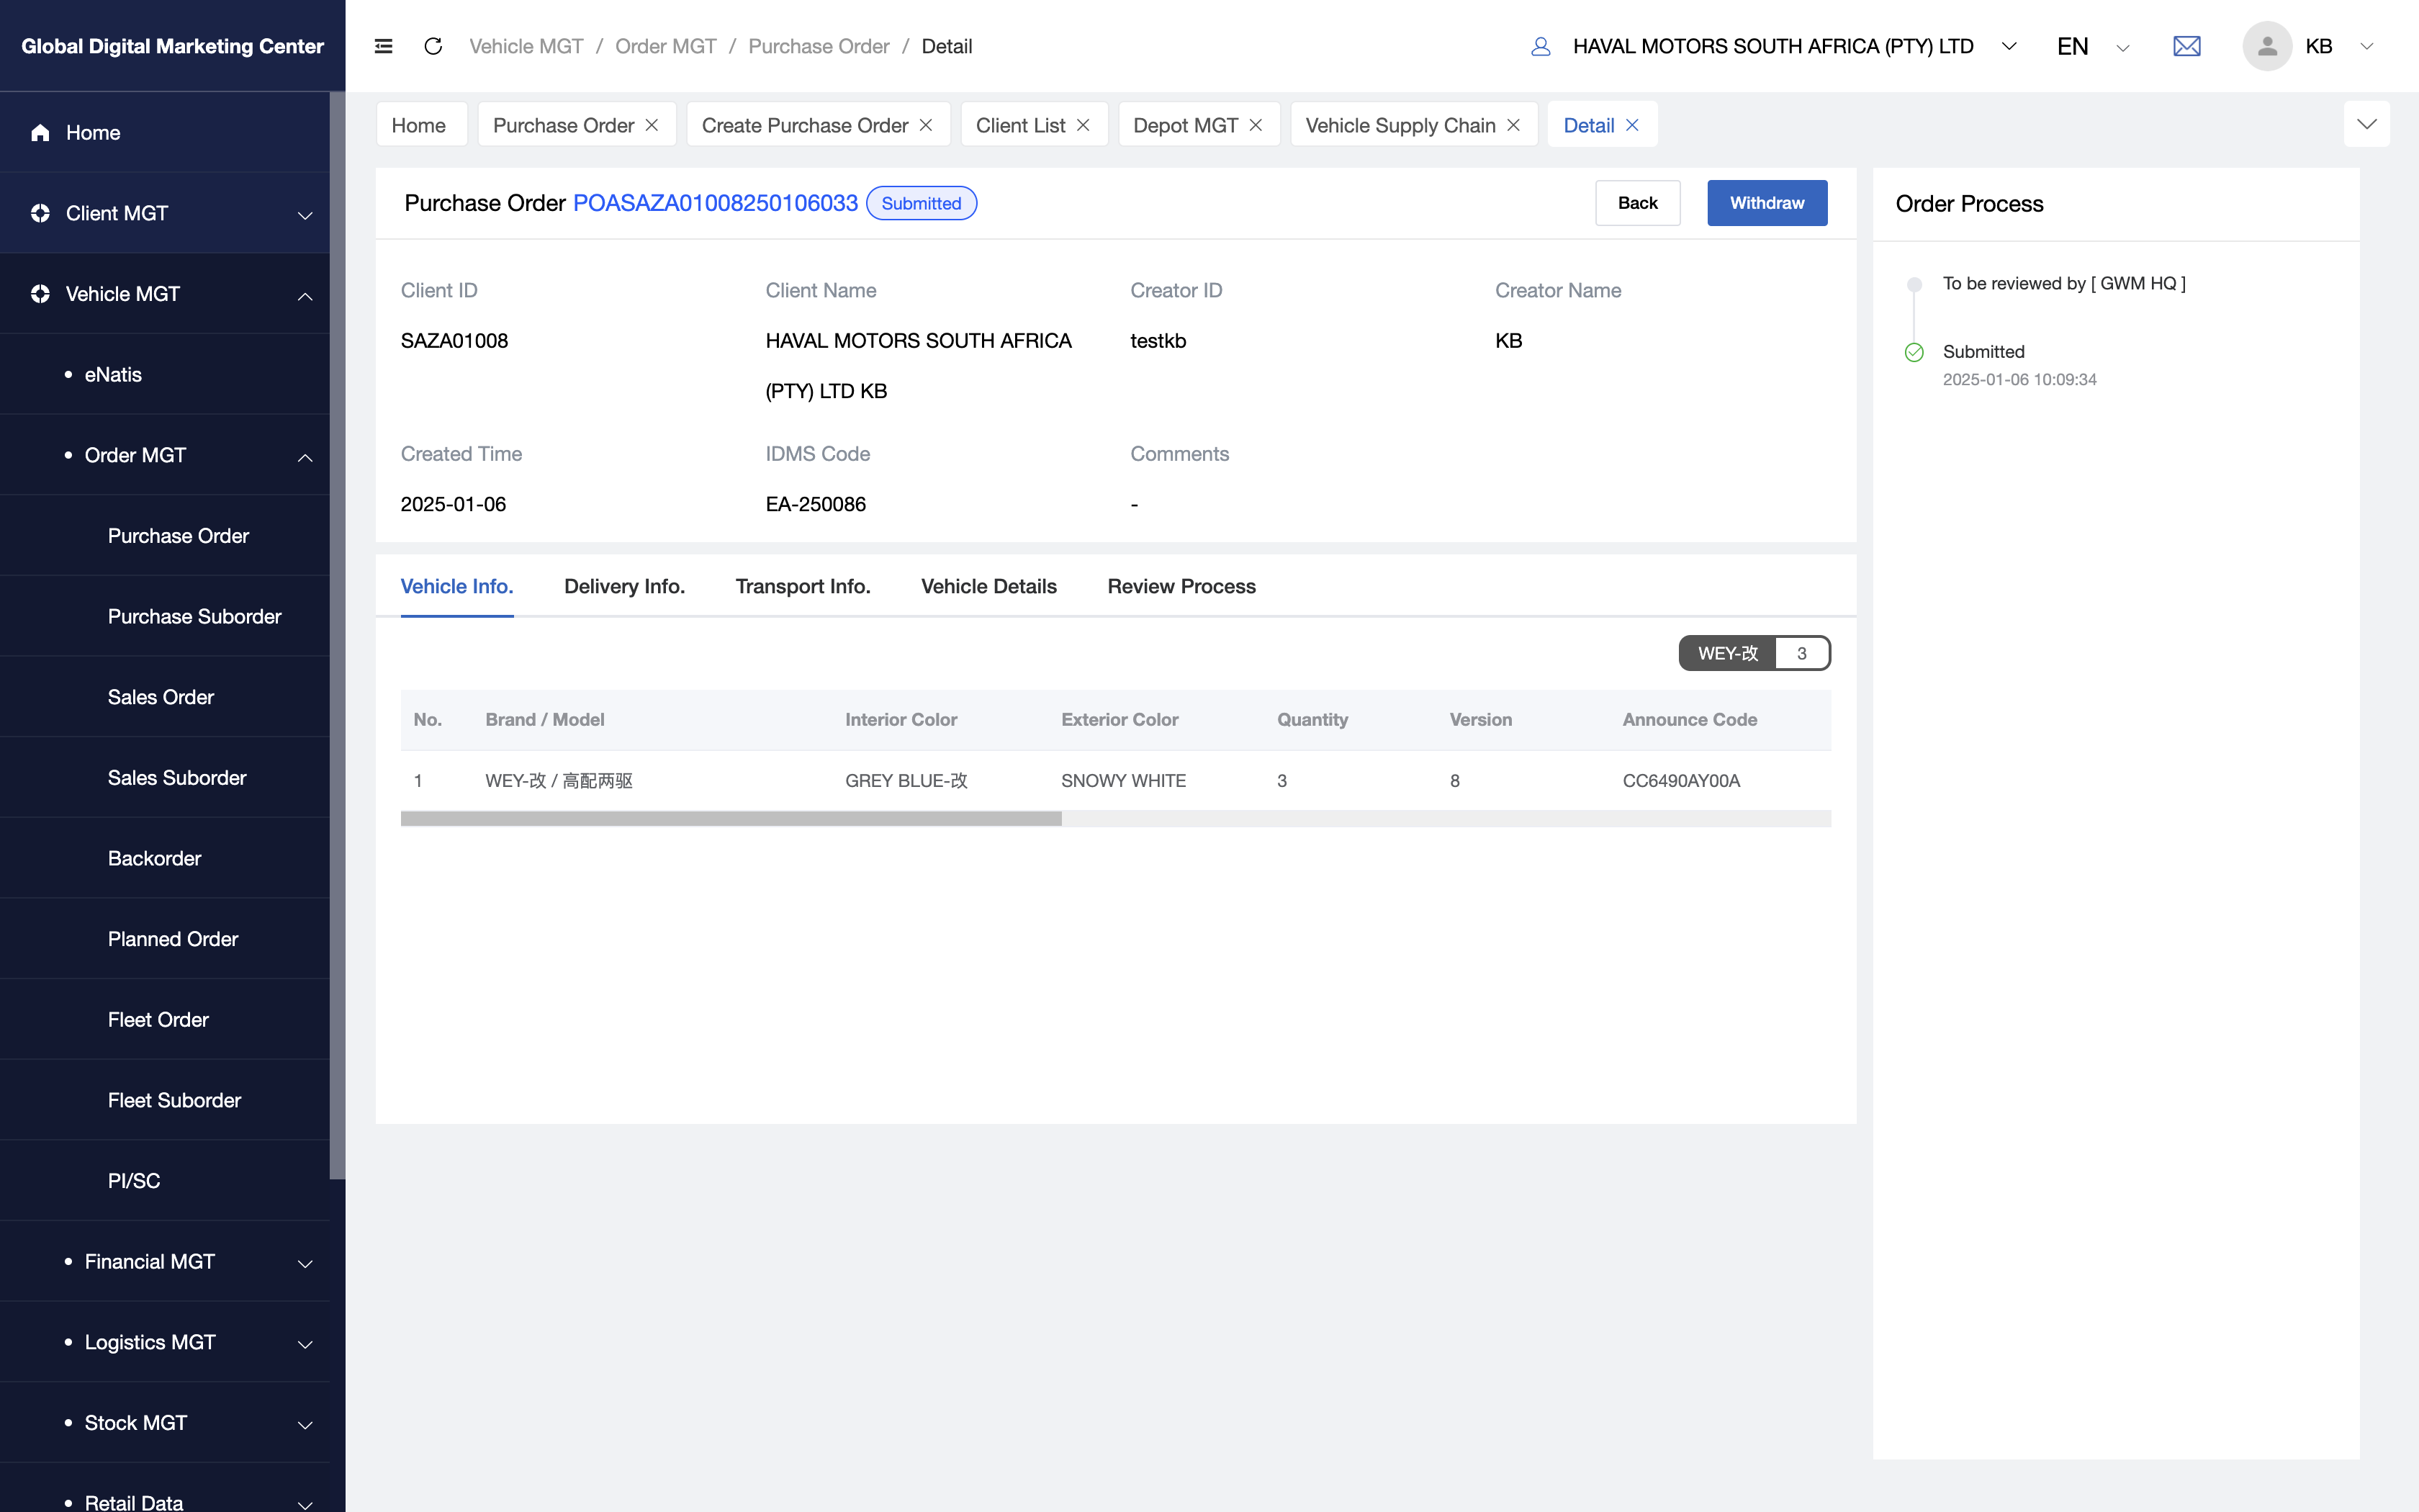The height and width of the screenshot is (1512, 2419).
Task: Click Purchase Order in the breadcrumb
Action: coord(819,46)
